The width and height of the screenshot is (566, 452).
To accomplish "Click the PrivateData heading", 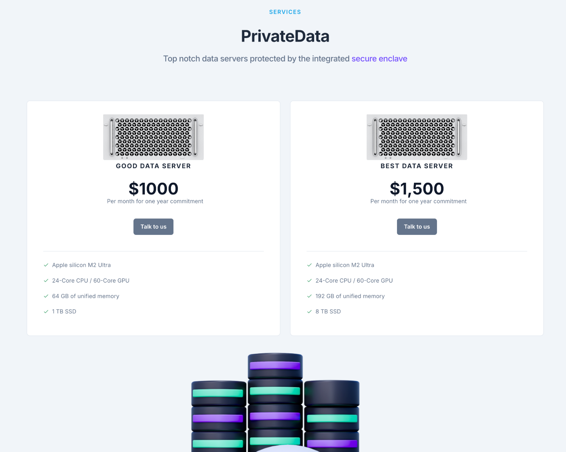I will point(285,36).
